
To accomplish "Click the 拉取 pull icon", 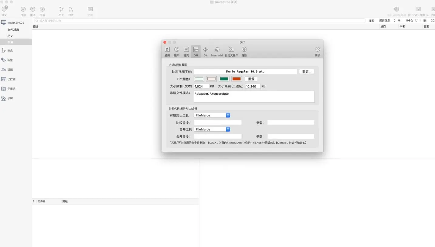I will coord(23,9).
